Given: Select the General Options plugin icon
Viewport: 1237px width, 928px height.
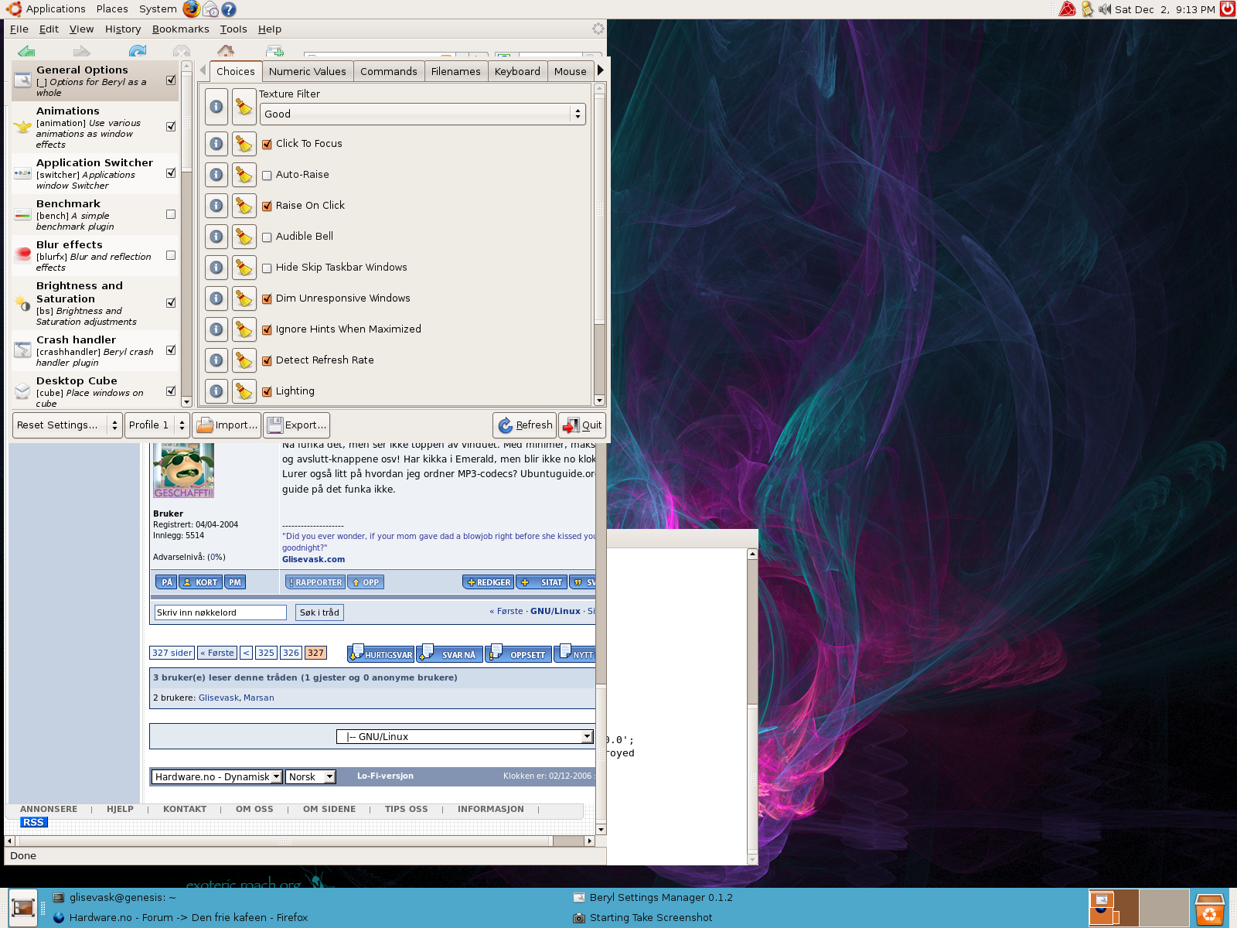Looking at the screenshot, I should pos(22,80).
